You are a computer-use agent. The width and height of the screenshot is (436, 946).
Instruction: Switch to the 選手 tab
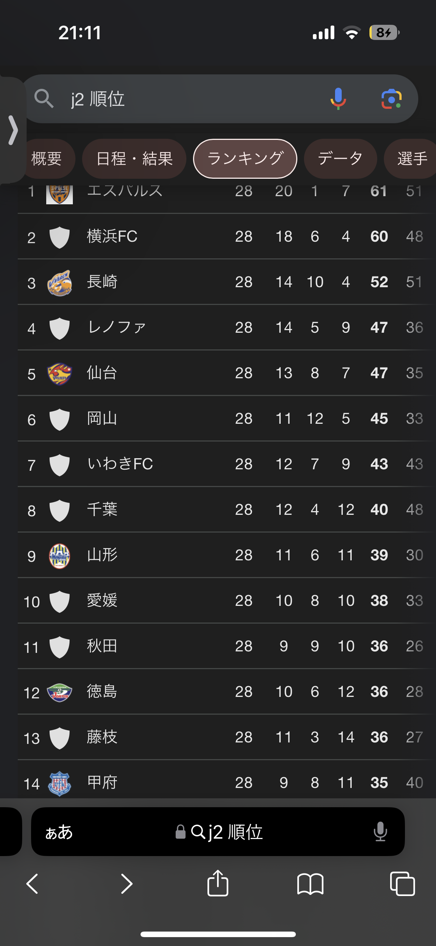[x=411, y=159]
